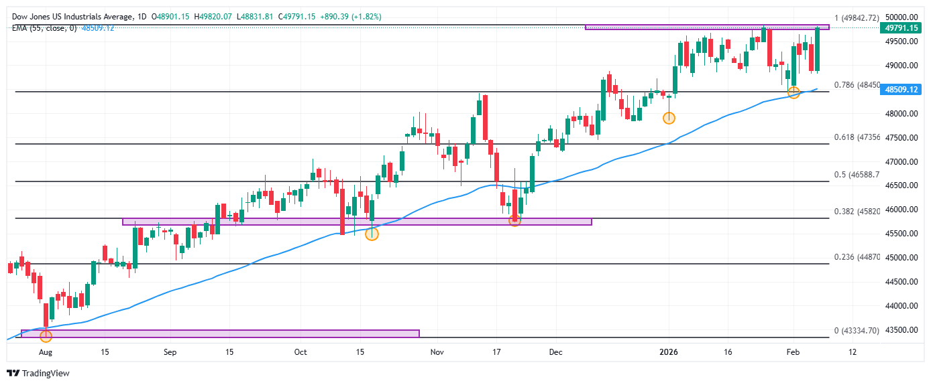The image size is (931, 385).
Task: Select the purple support zone near 45800
Action: pos(357,221)
